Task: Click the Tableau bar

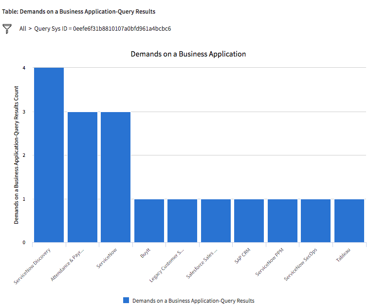Action: (349, 221)
